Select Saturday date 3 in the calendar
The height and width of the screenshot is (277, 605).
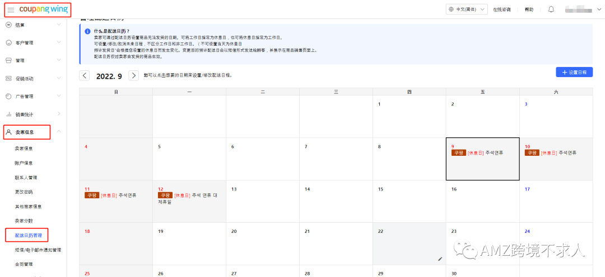[556, 117]
